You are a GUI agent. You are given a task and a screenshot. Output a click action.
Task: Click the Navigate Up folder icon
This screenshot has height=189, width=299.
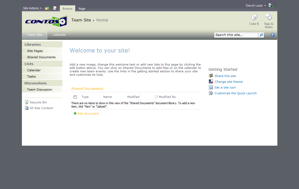pos(47,8)
